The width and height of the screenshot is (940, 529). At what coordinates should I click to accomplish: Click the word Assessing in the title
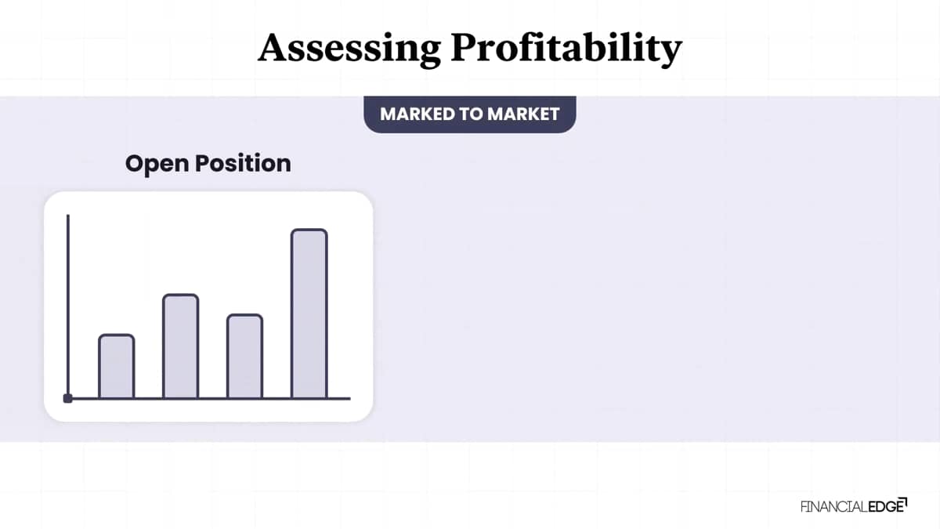pyautogui.click(x=349, y=49)
